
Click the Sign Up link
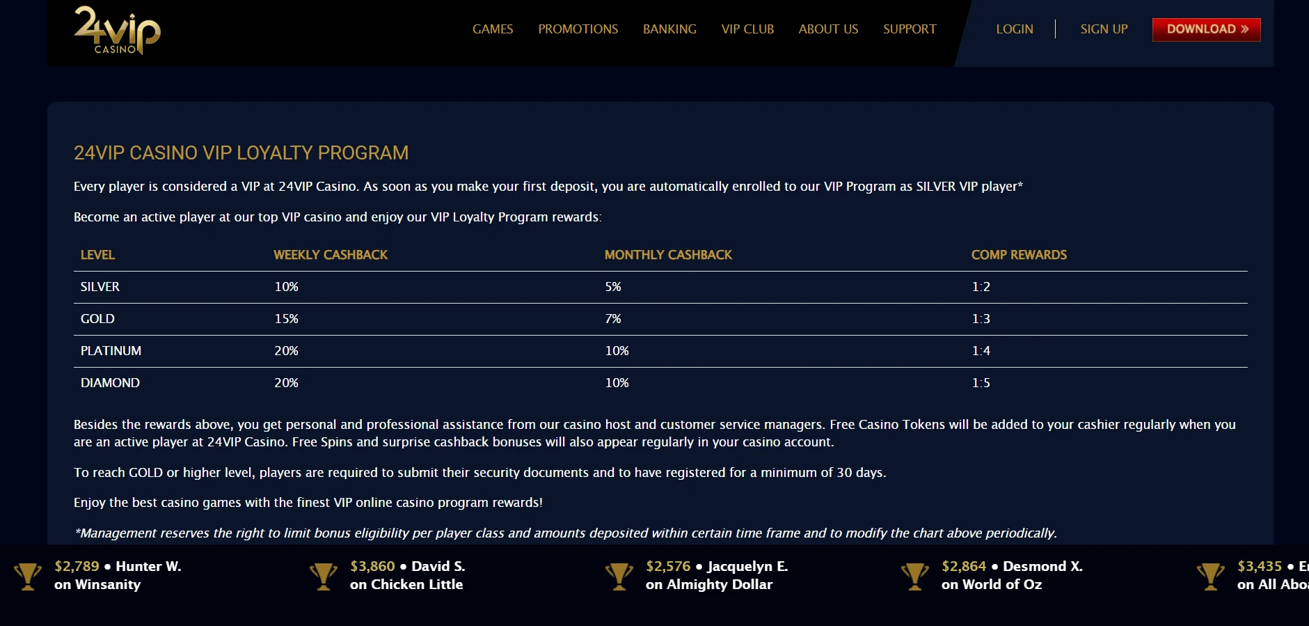tap(1104, 29)
